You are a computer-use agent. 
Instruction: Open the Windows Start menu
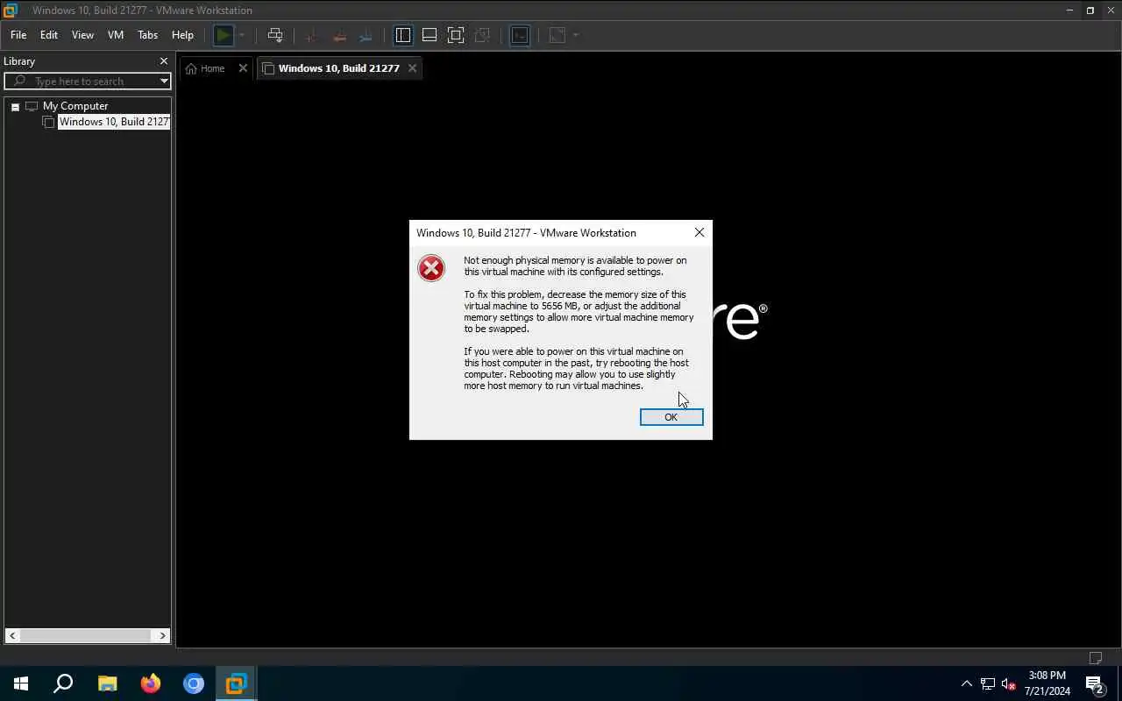click(21, 683)
